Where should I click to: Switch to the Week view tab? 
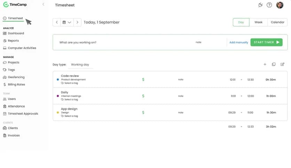(258, 22)
